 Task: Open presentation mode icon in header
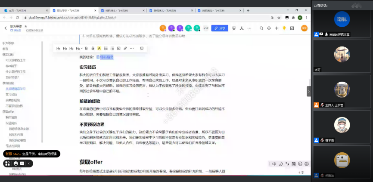click(x=234, y=28)
